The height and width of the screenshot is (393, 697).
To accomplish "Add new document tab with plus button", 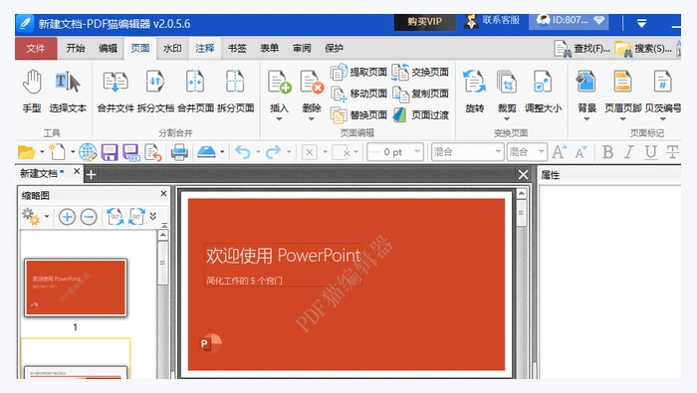I will 91,174.
